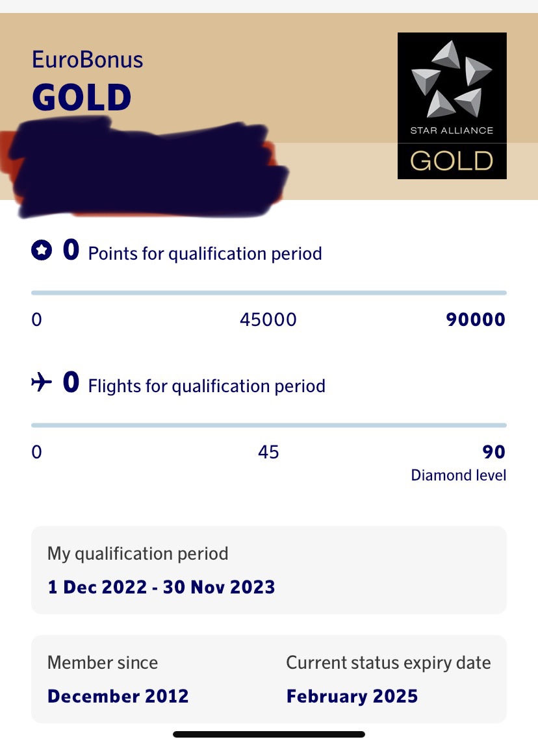
Task: Click the points qualification progress bar
Action: tap(268, 293)
